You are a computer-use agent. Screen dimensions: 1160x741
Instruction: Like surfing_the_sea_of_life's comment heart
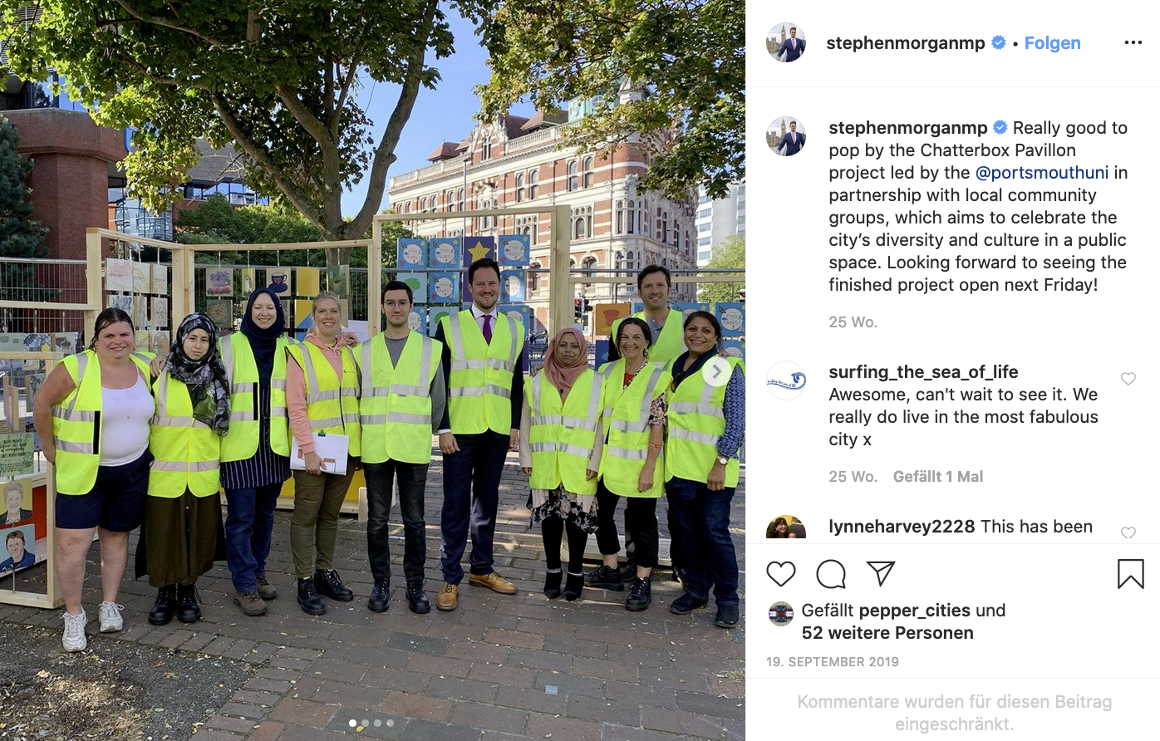(1128, 379)
